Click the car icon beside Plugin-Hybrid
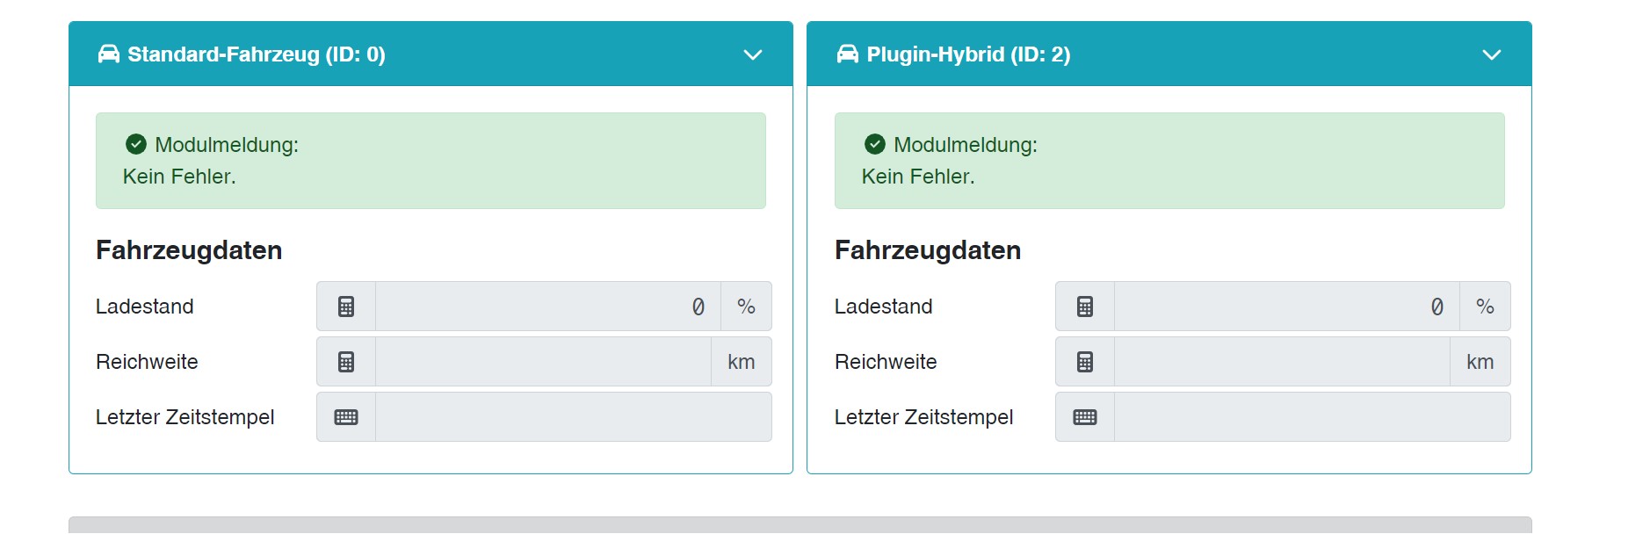Image resolution: width=1650 pixels, height=534 pixels. 847,54
